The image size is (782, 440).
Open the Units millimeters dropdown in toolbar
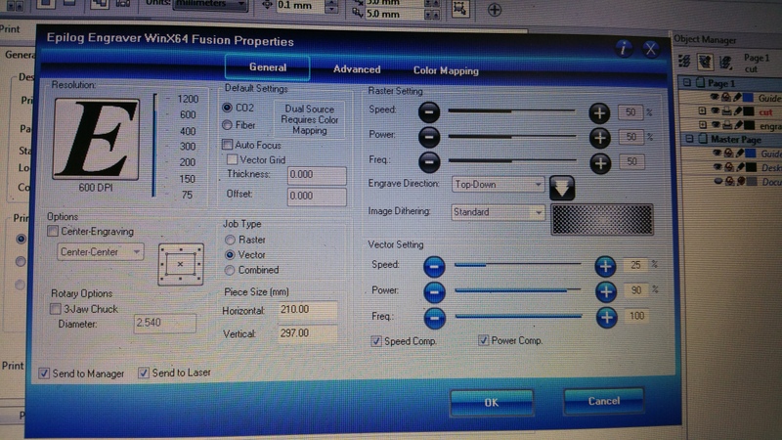click(x=210, y=4)
